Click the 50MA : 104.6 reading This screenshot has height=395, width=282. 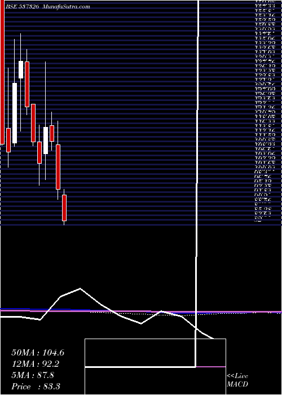pyautogui.click(x=38, y=353)
